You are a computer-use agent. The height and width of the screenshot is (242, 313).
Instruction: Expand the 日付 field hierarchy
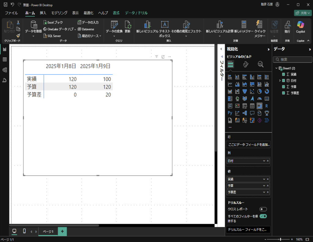point(280,81)
